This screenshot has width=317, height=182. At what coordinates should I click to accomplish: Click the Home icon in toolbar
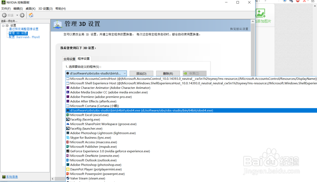click(31, 15)
